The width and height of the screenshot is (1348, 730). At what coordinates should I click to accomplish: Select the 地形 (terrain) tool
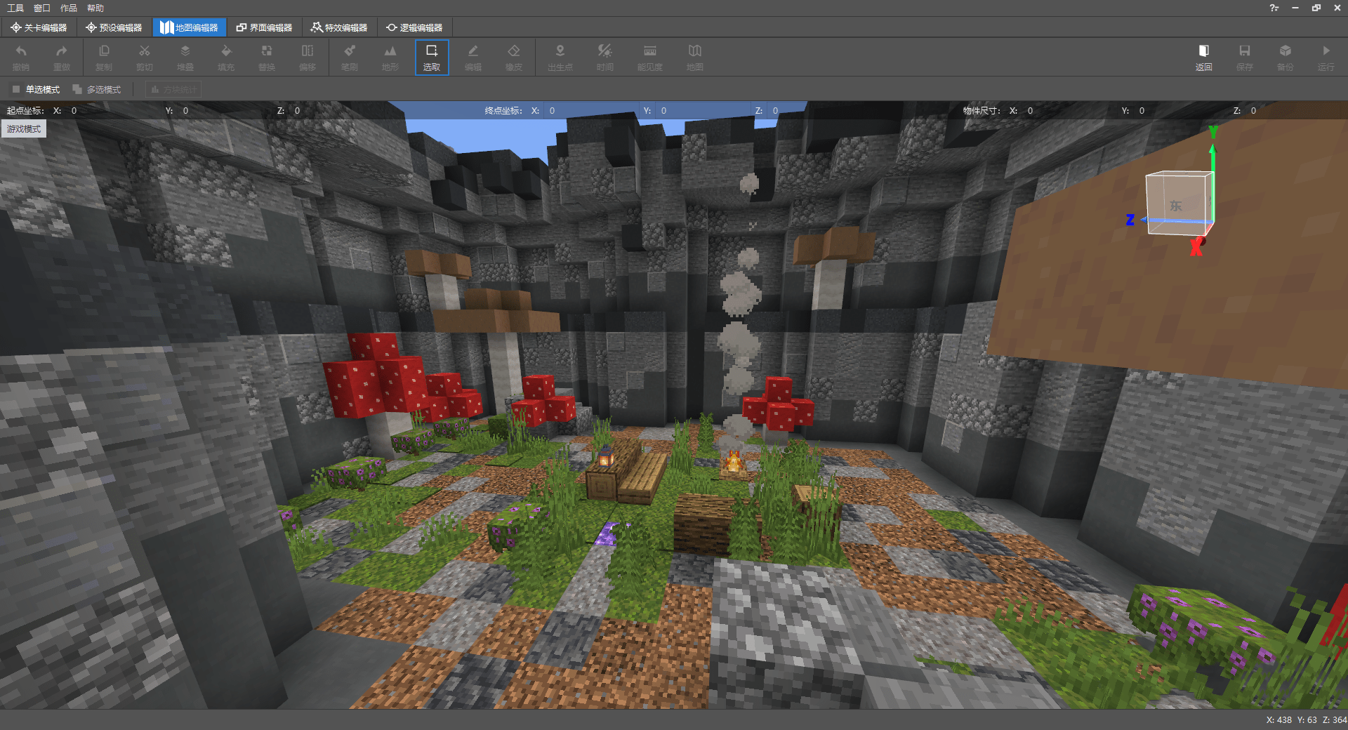pos(390,58)
